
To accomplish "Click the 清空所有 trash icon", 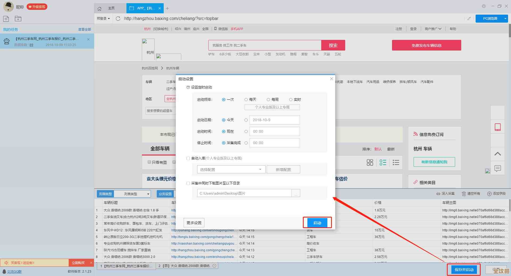I will point(464,194).
